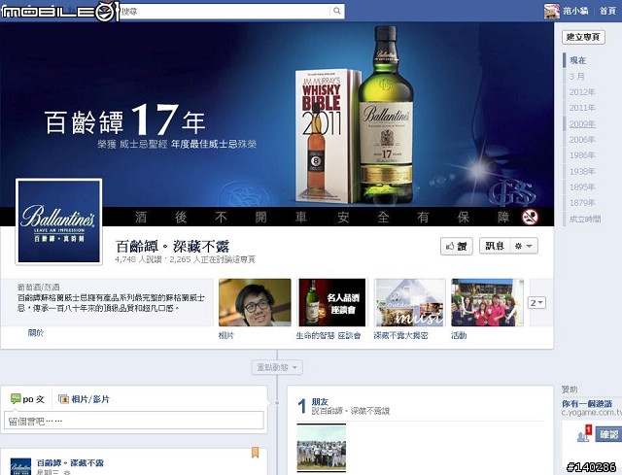Jump to 2006年 on the timeline
Image resolution: width=622 pixels, height=475 pixels.
pos(582,140)
